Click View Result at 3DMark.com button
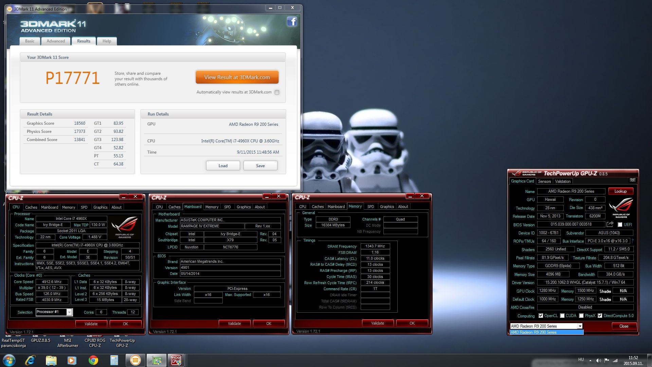 [237, 77]
